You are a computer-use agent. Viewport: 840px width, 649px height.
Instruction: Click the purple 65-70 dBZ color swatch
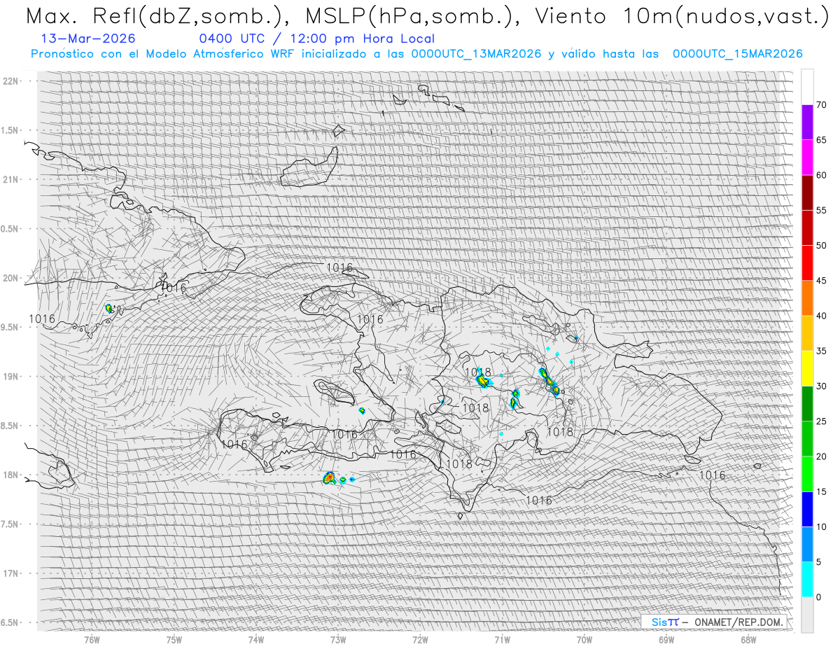[807, 123]
